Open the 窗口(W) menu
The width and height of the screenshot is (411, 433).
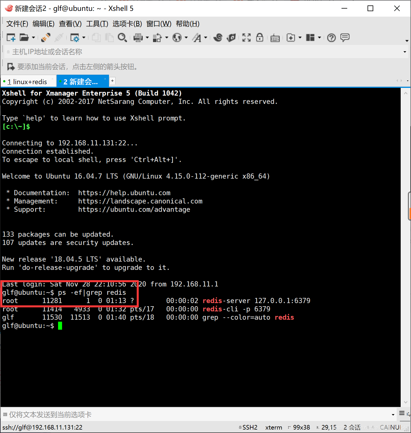(159, 24)
